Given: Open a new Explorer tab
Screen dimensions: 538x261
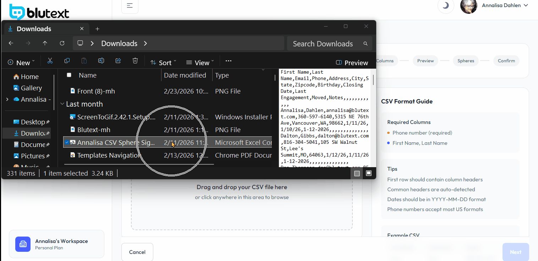Looking at the screenshot, I should (97, 29).
